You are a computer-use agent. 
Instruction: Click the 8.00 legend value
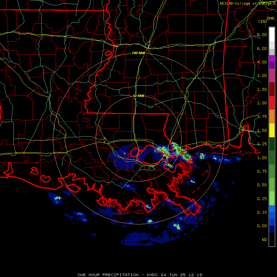tap(262, 34)
